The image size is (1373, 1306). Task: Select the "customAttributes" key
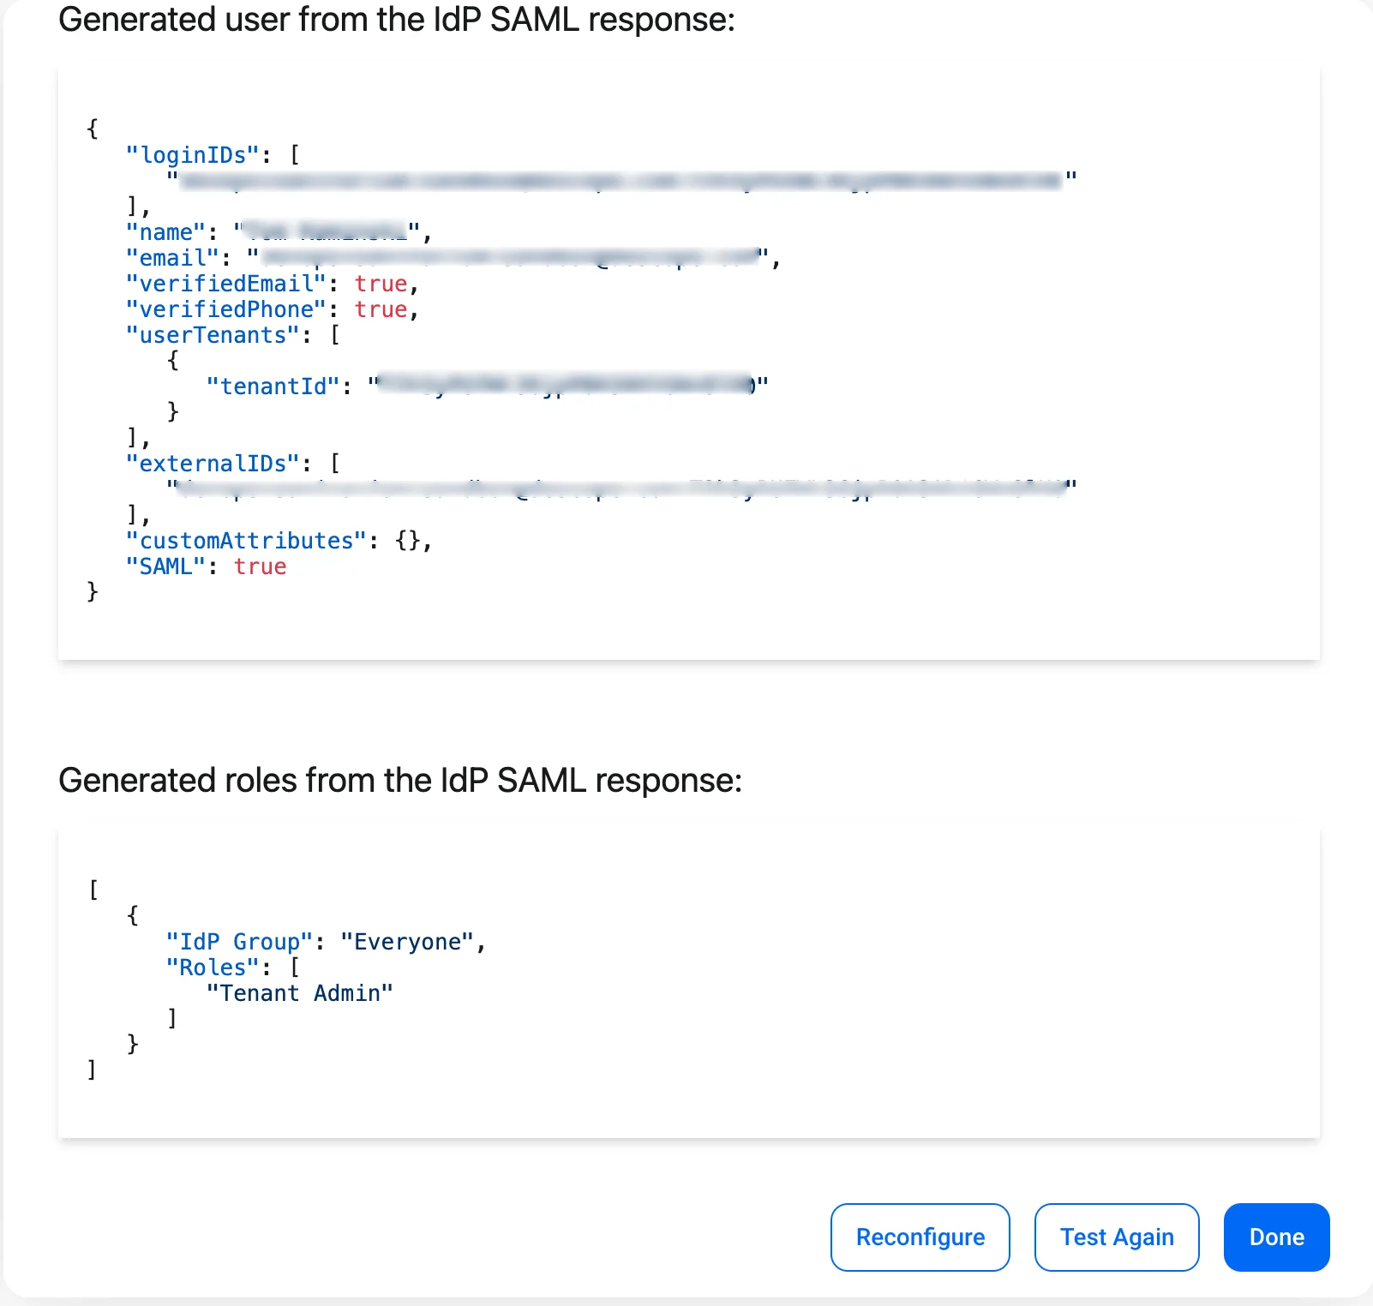coord(247,541)
